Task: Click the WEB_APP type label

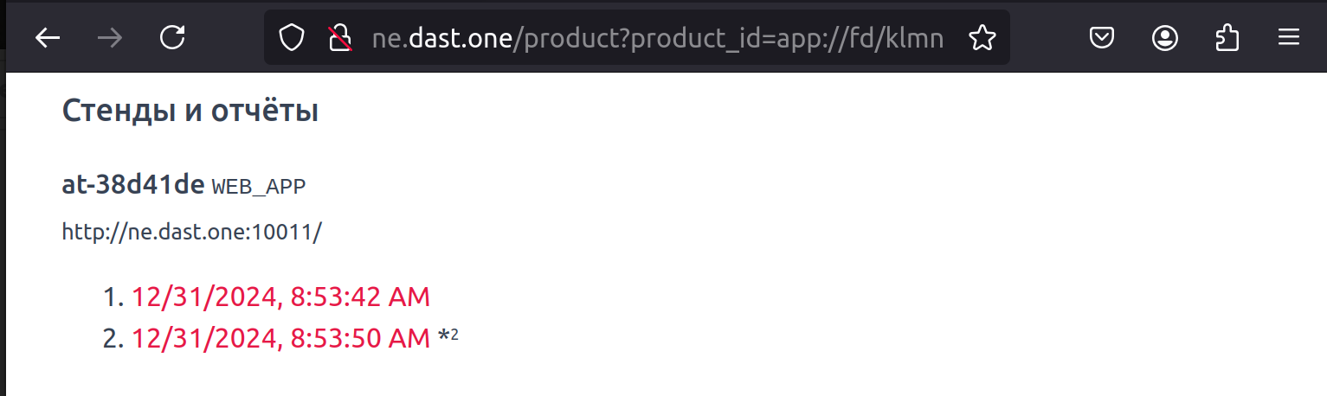Action: pos(259,186)
